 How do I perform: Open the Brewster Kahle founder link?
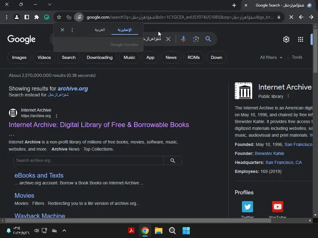point(269,153)
